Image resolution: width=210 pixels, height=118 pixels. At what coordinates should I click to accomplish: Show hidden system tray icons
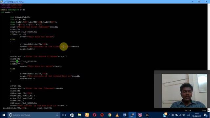point(169,115)
